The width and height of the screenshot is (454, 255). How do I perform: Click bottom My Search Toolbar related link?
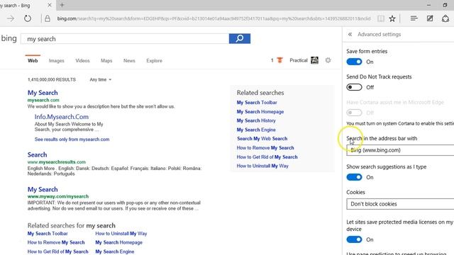pyautogui.click(x=48, y=234)
